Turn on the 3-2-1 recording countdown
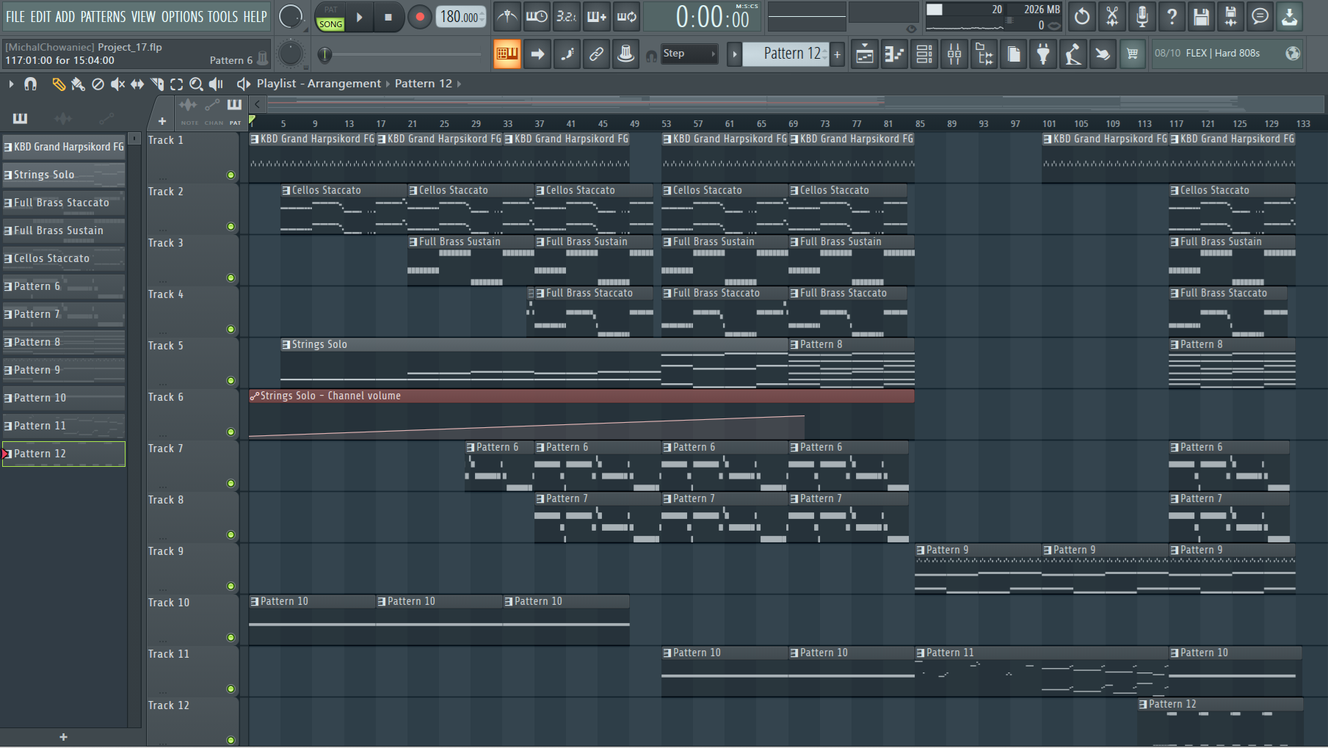This screenshot has height=748, width=1328. click(x=566, y=16)
